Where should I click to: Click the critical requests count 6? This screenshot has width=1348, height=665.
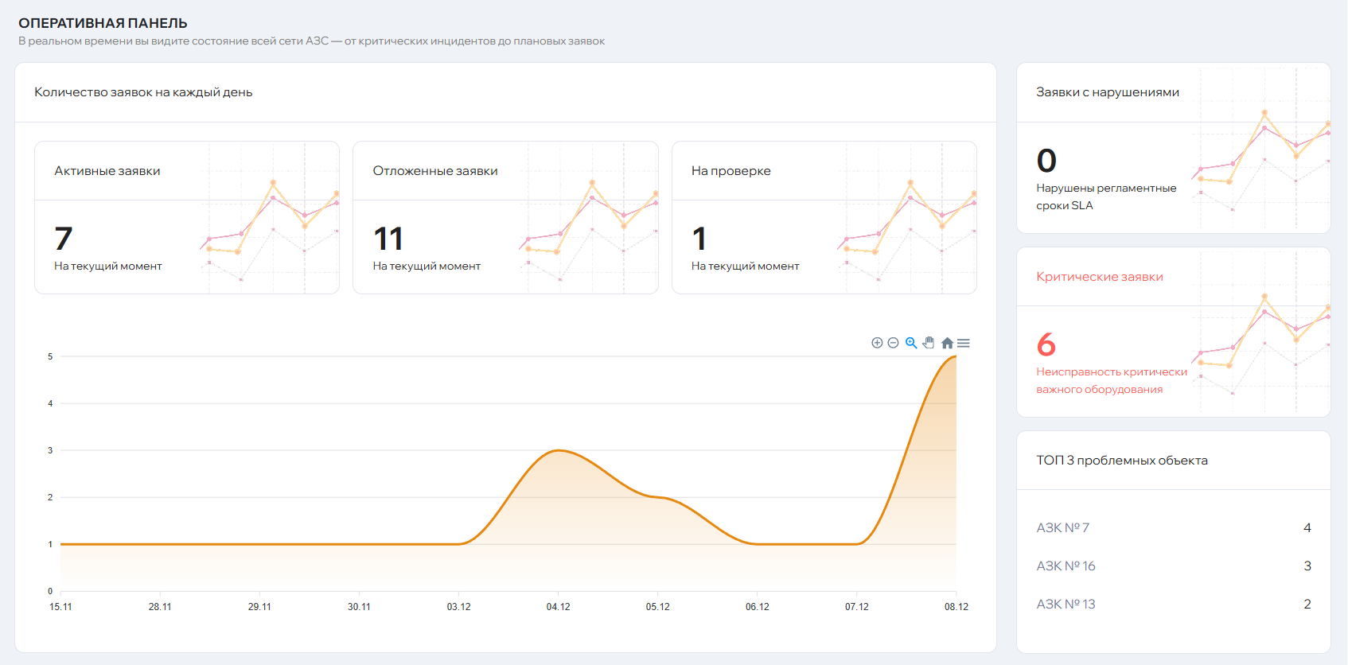point(1046,344)
